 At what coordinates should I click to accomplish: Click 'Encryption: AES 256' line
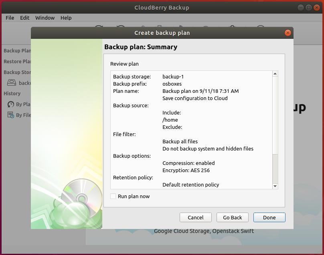[186, 171]
